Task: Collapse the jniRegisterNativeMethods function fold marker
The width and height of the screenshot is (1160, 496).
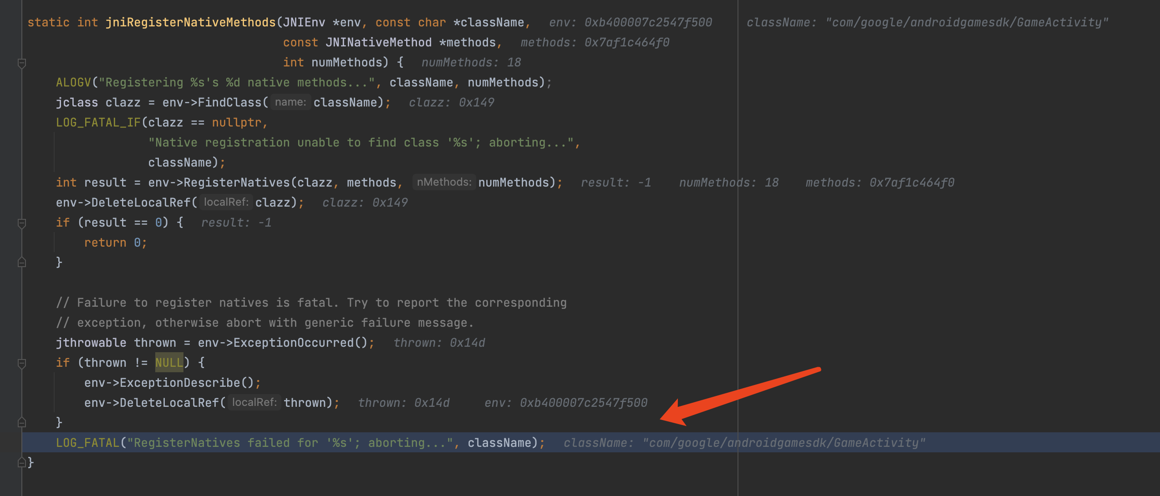Action: click(x=21, y=63)
